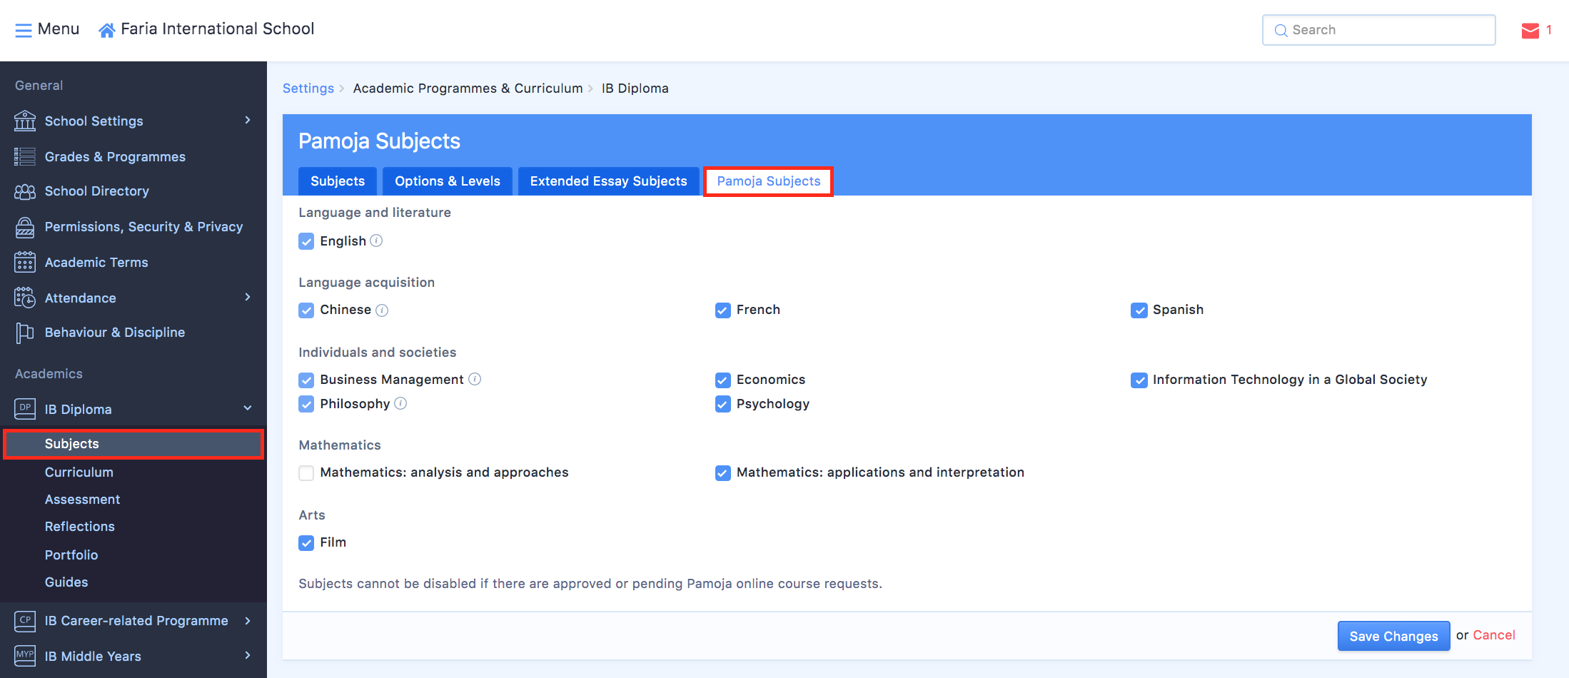Click the School Settings building icon

(25, 121)
